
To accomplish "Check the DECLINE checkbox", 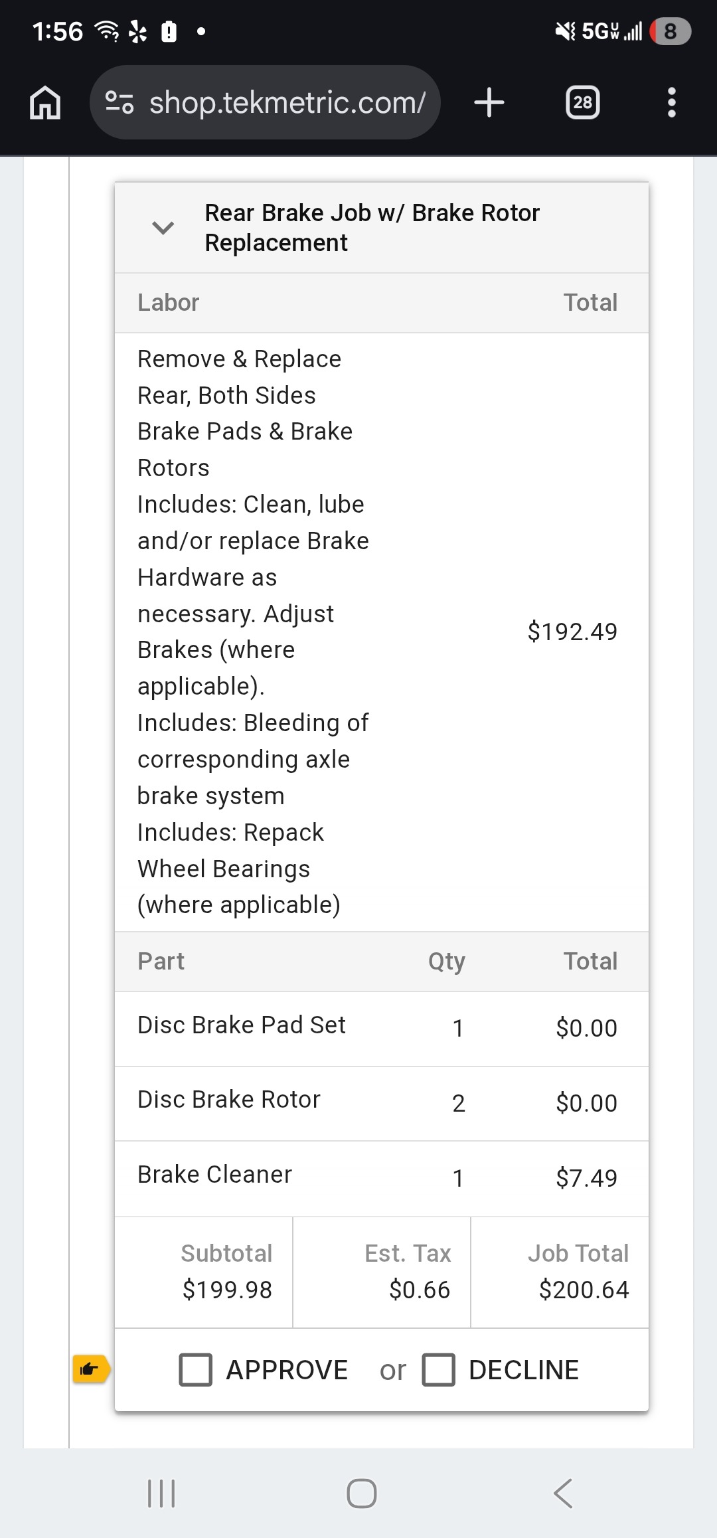I will coord(439,1370).
